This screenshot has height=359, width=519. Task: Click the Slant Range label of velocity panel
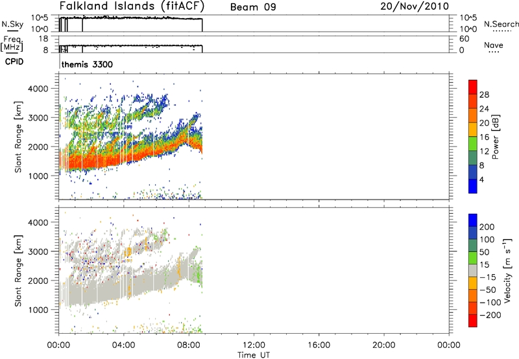[x=18, y=270]
